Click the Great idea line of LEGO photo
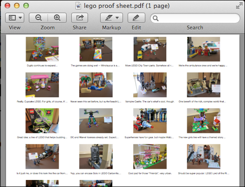Screen dimensions: 245x187 (42, 121)
